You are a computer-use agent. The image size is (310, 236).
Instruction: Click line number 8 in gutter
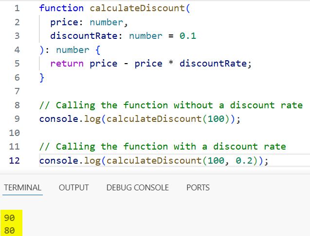pyautogui.click(x=17, y=105)
